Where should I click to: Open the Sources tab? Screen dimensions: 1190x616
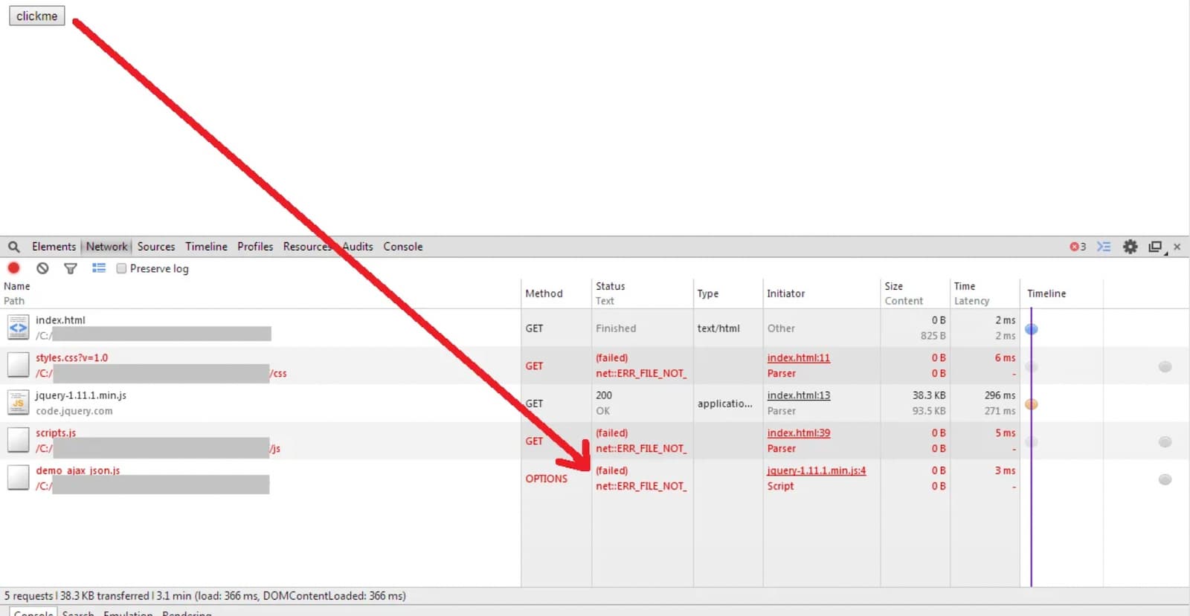pyautogui.click(x=156, y=247)
